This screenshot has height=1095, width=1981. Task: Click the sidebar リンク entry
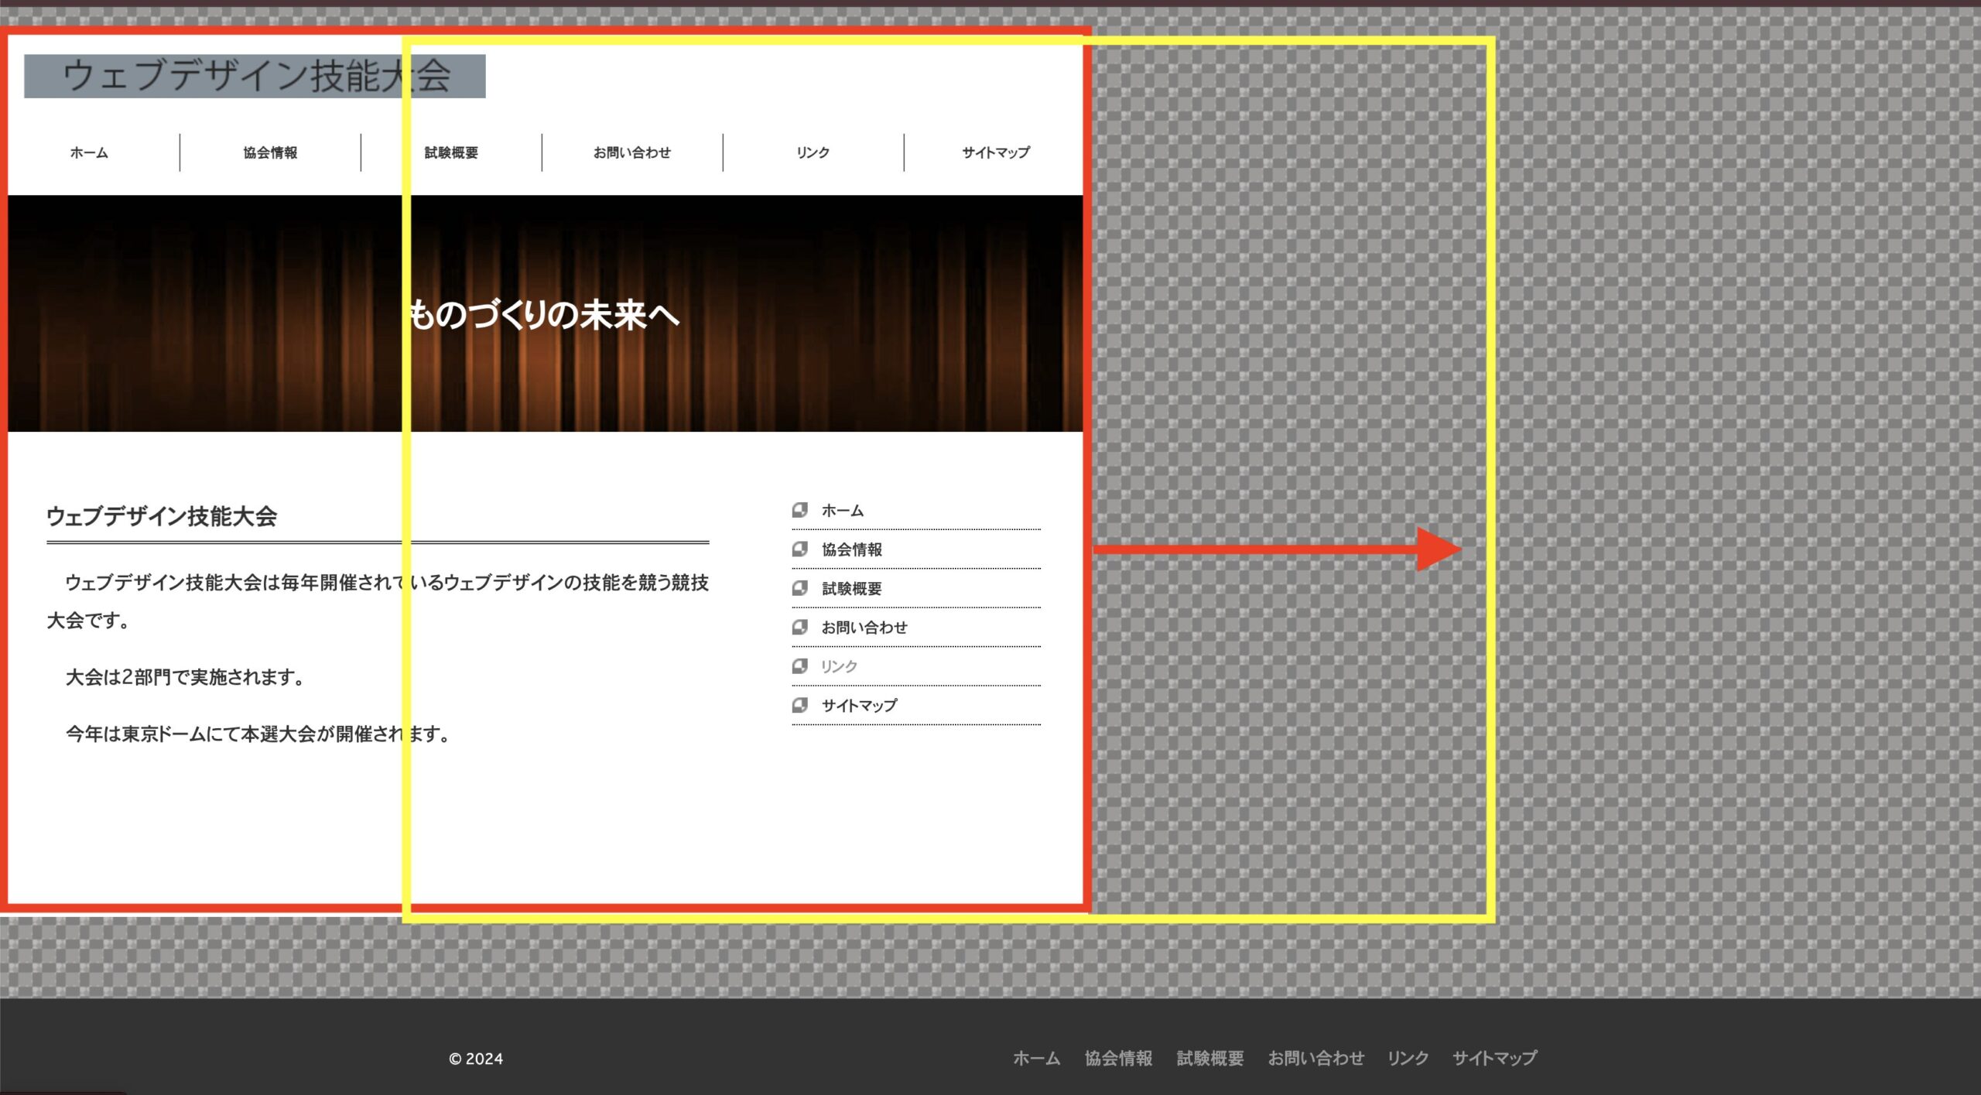(839, 666)
